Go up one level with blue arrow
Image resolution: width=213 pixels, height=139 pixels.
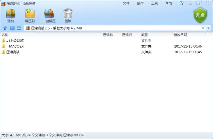5,28
